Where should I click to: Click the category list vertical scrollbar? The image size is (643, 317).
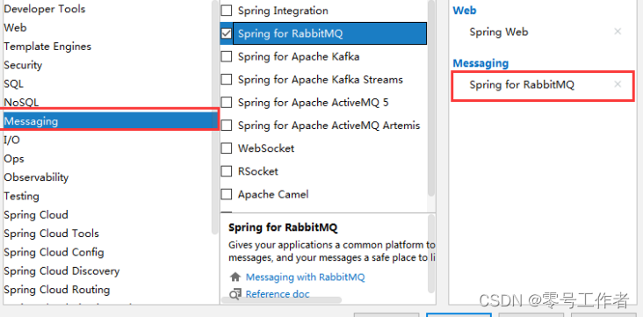(215, 117)
